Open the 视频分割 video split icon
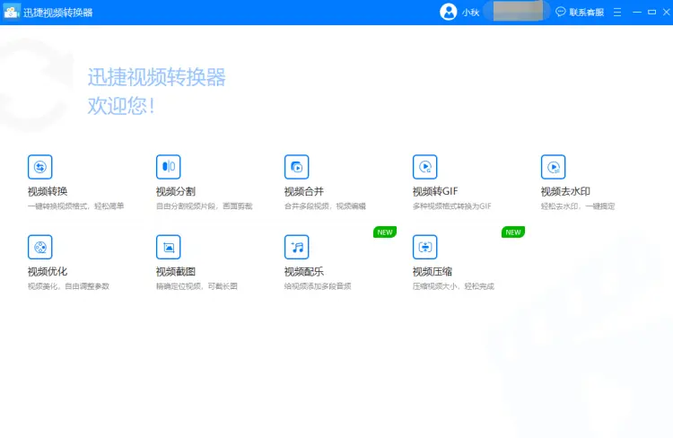Screen dimensions: 673x438 169,167
